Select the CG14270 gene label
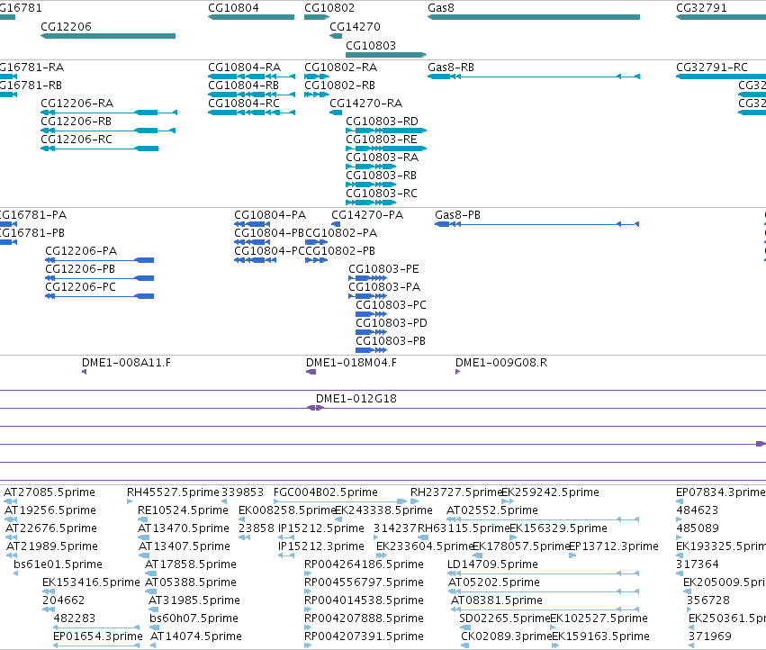 point(356,27)
